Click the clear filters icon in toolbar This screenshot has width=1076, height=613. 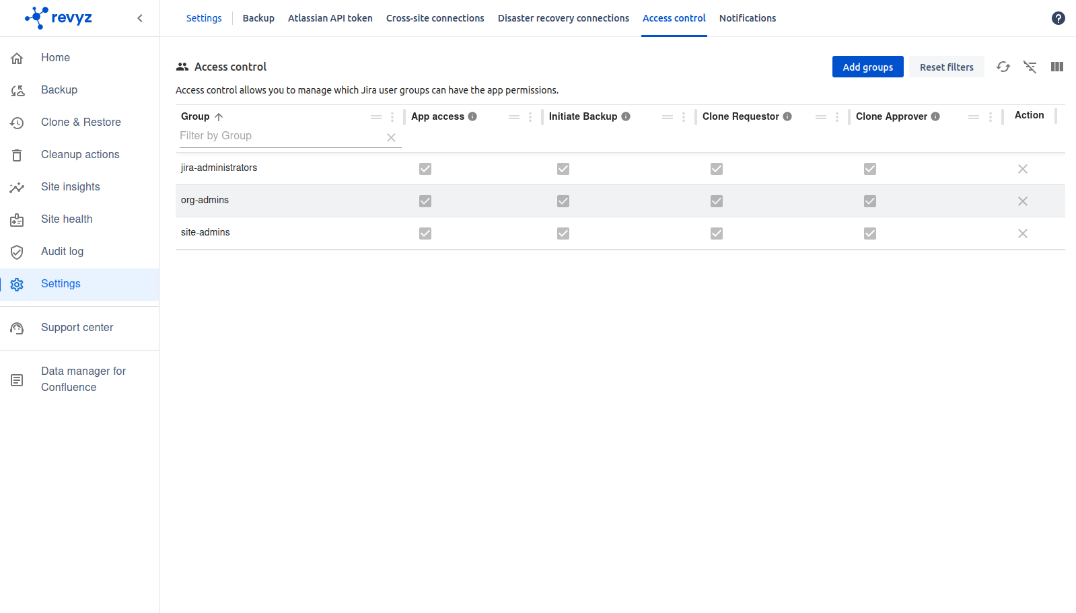point(1030,67)
